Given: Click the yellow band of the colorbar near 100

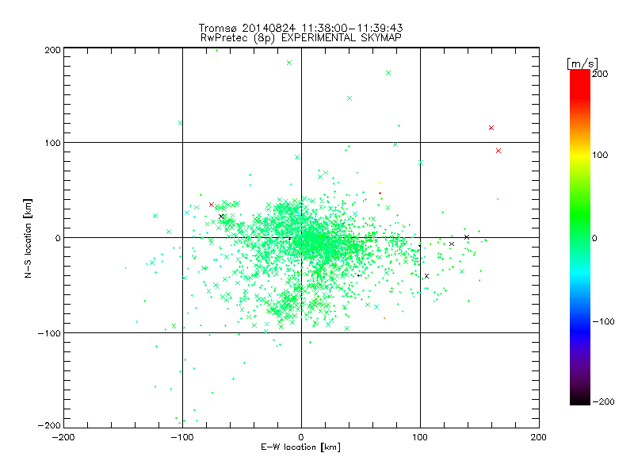Looking at the screenshot, I should 580,155.
